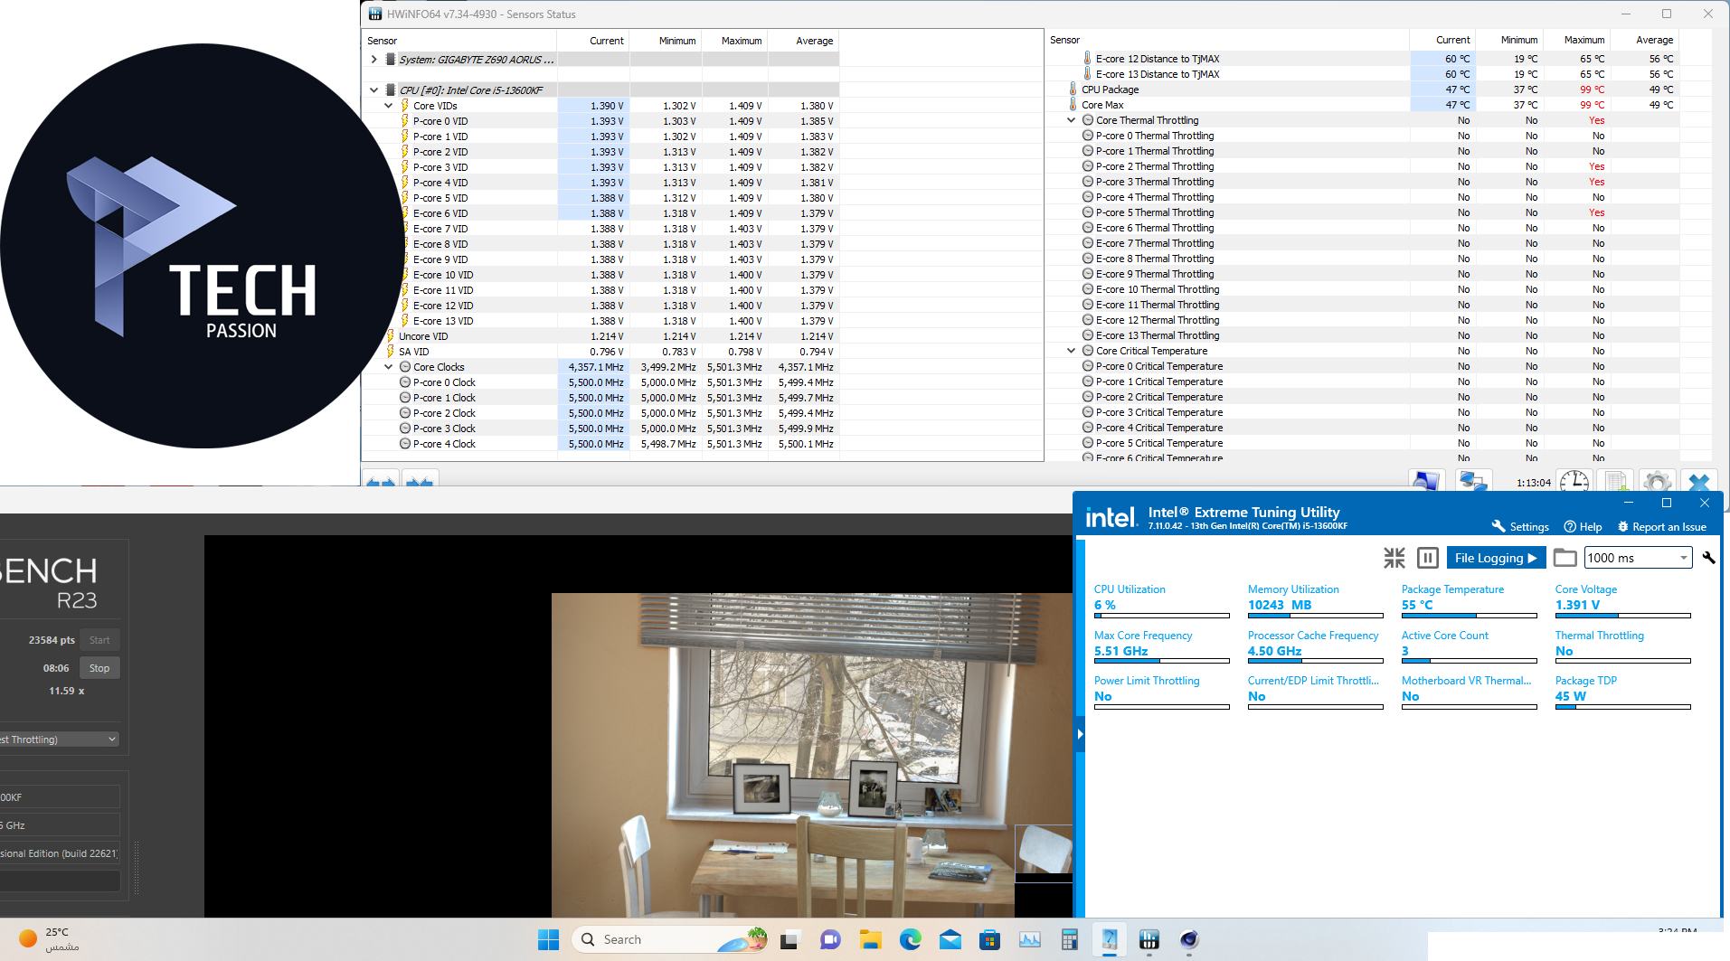Click Report an Issue in XTU
Viewport: 1730px width, 961px height.
[1661, 527]
